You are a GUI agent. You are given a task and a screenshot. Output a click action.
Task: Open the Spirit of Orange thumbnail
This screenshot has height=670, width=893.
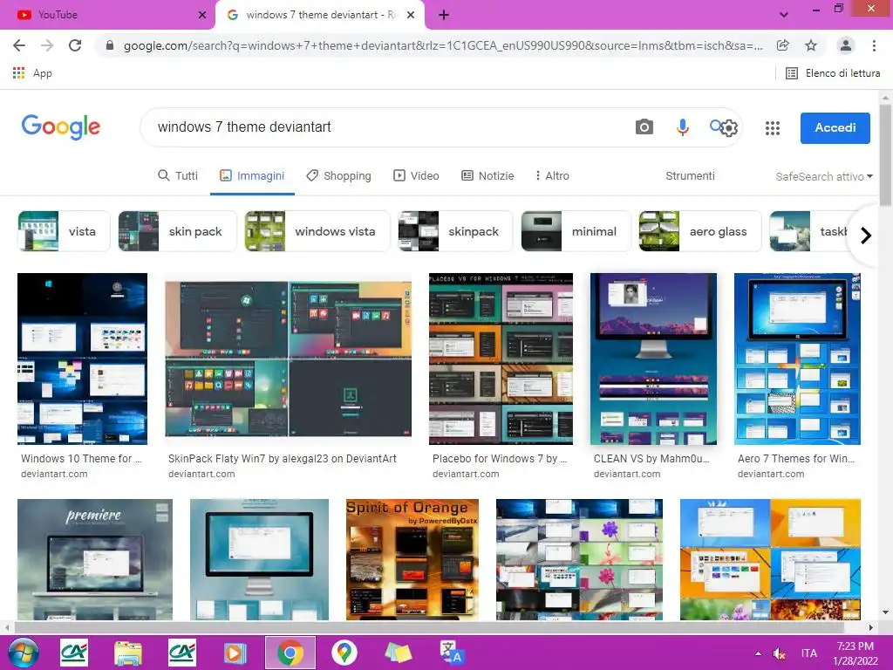coord(412,559)
